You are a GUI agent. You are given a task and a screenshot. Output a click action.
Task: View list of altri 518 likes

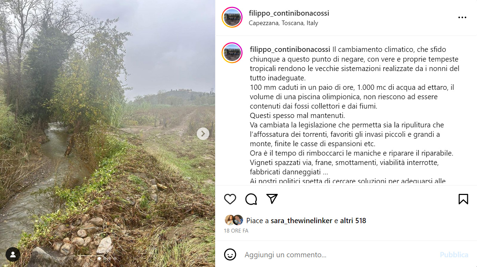point(353,221)
